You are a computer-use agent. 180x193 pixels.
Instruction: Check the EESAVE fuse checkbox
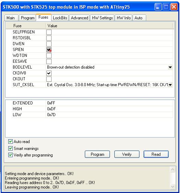tap(49, 61)
